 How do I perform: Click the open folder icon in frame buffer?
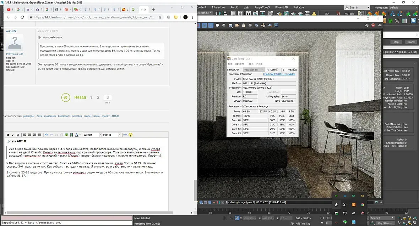pyautogui.click(x=237, y=25)
